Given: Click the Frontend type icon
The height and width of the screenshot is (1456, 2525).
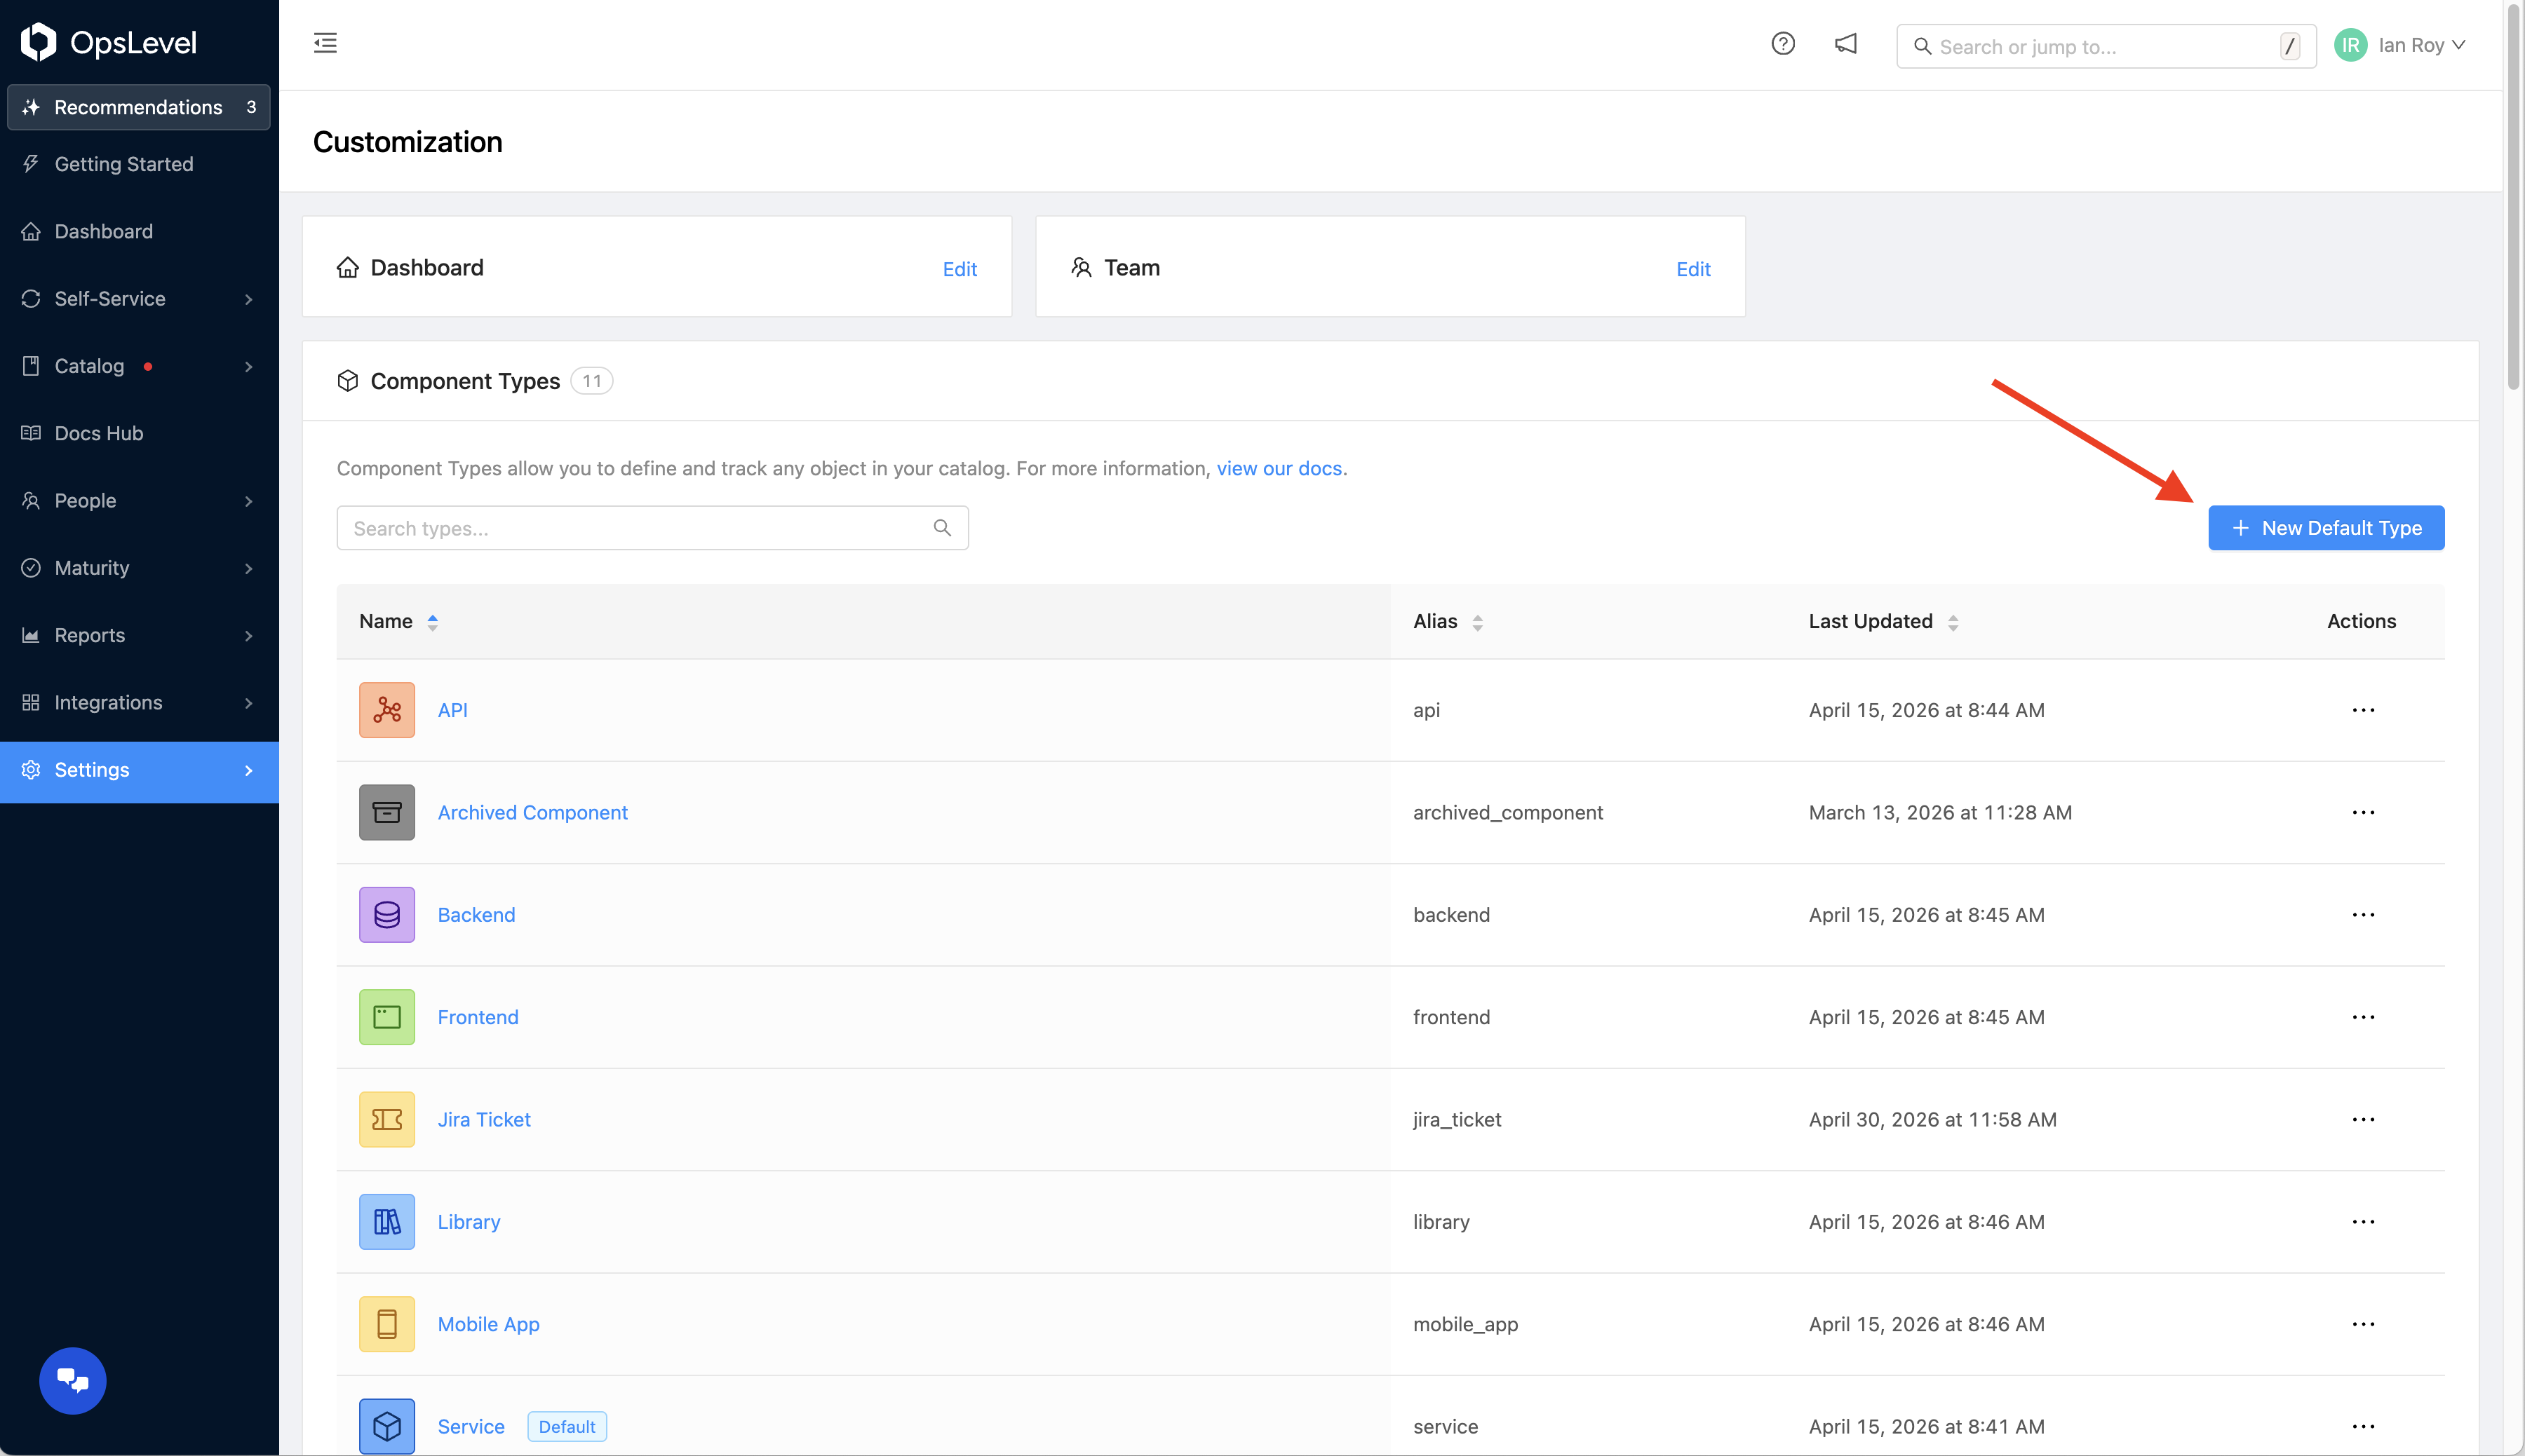Looking at the screenshot, I should click(387, 1017).
